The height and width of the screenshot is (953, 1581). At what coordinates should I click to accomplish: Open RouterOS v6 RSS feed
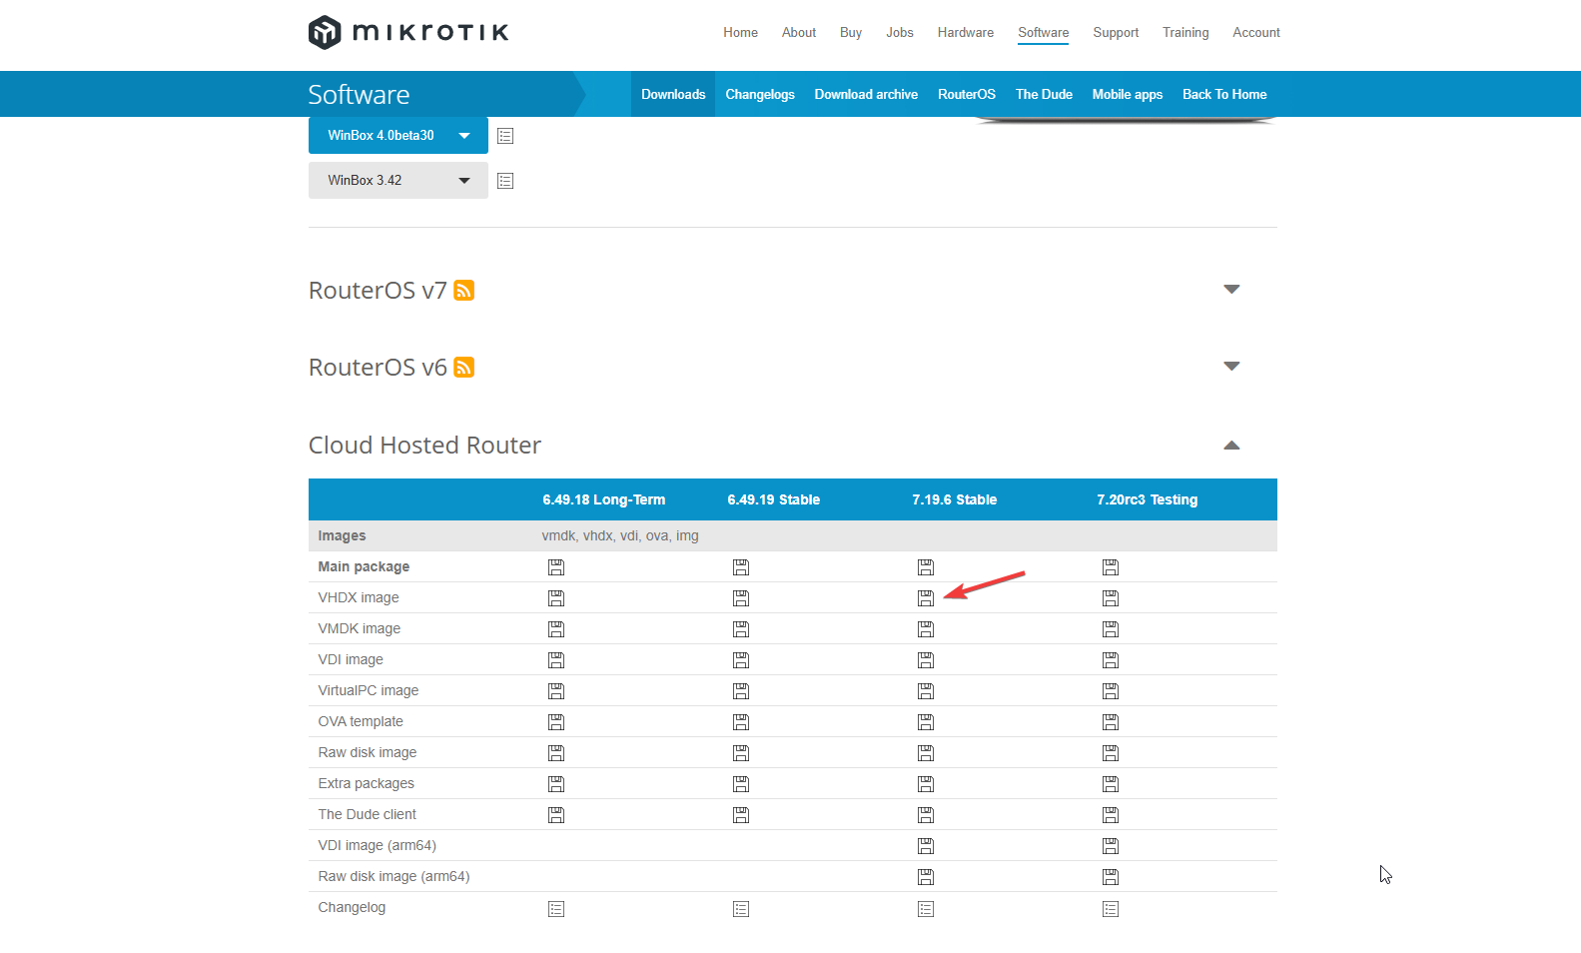pyautogui.click(x=463, y=368)
